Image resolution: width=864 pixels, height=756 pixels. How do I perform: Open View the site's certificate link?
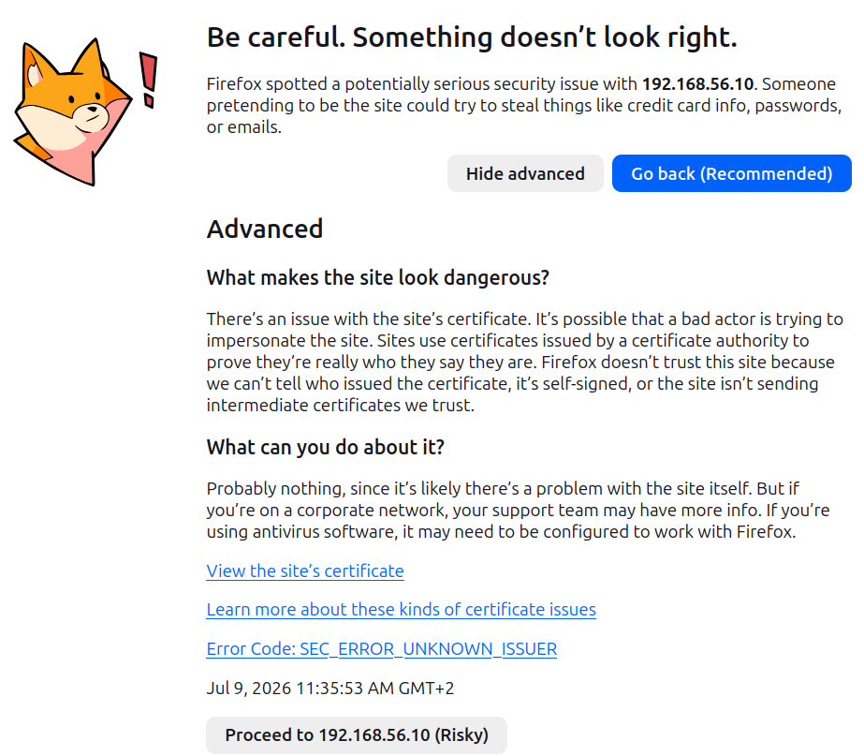click(x=305, y=571)
